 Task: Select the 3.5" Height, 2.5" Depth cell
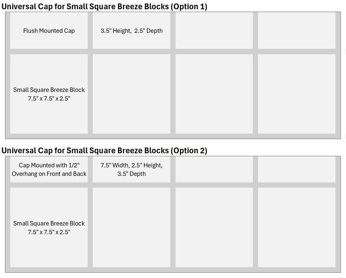[131, 31]
